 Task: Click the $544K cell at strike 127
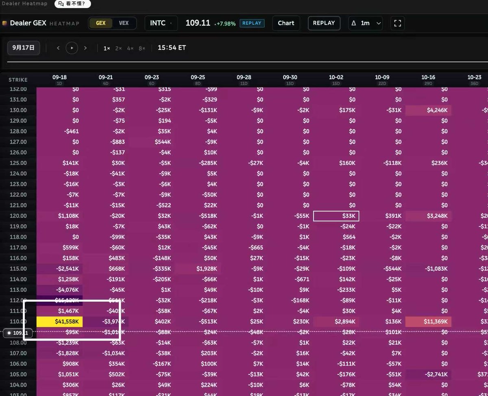pos(152,142)
